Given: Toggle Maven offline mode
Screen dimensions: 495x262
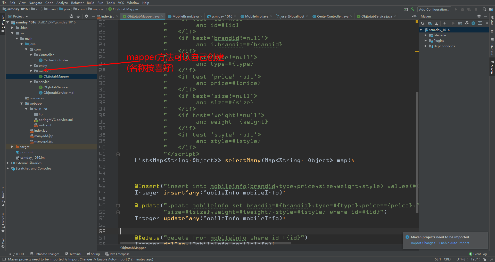Looking at the screenshot, I should pos(467,23).
